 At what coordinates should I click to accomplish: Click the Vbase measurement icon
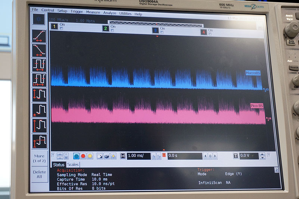pyautogui.click(x=40, y=110)
